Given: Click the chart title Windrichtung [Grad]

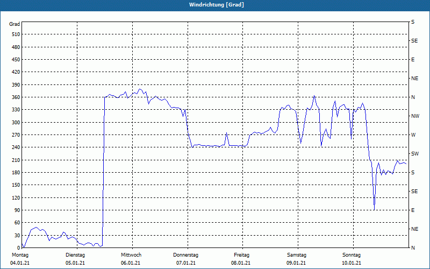Looking at the screenshot, I should (217, 5).
